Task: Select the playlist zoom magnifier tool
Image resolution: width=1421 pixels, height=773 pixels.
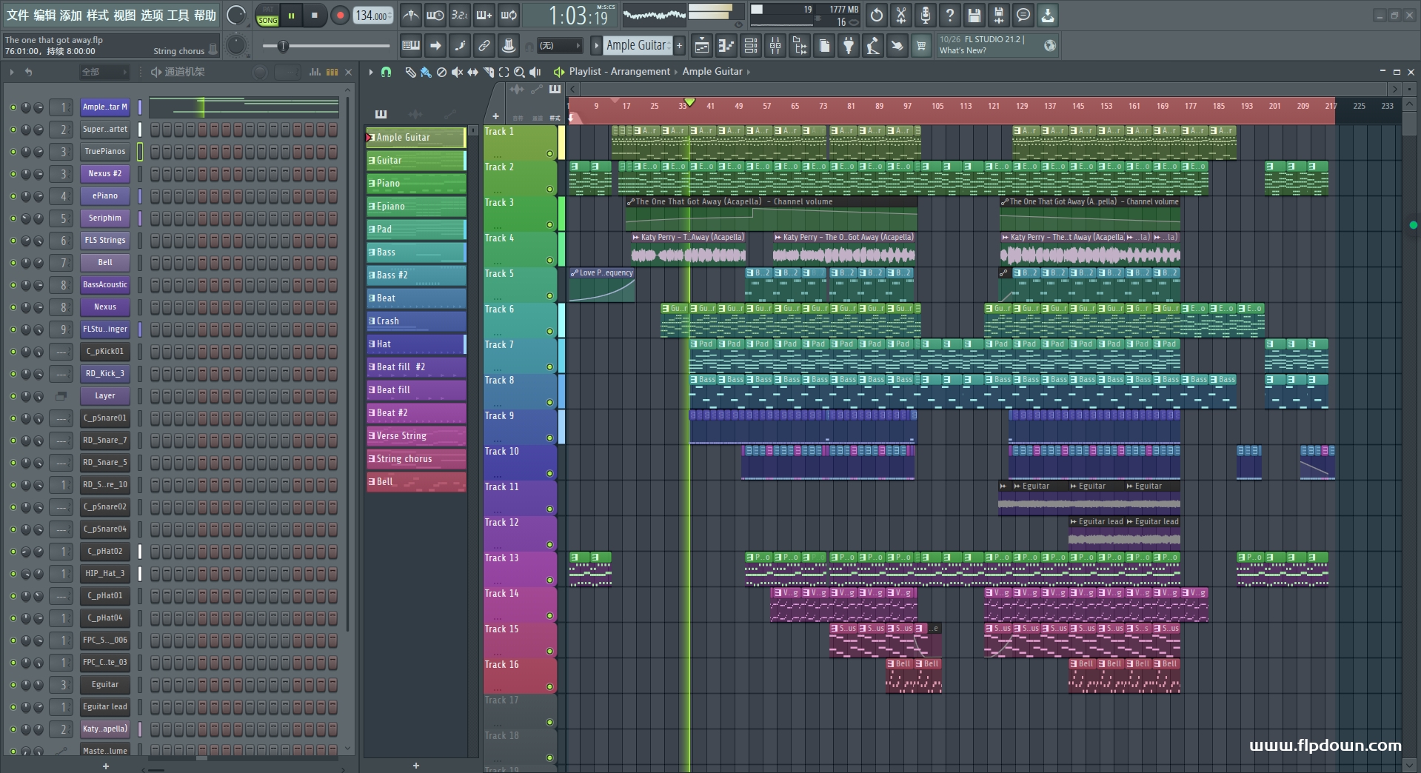Action: pos(520,72)
